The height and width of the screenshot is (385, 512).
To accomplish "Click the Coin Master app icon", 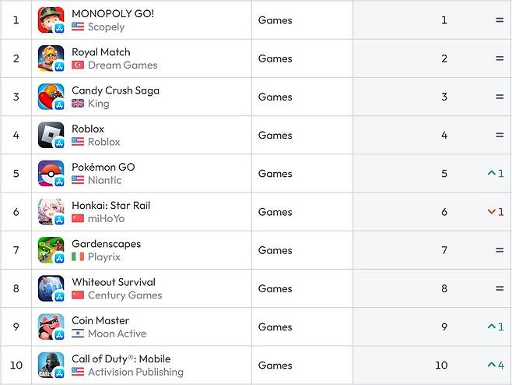I will [51, 327].
